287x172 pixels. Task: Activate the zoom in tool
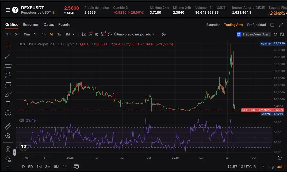point(8,136)
